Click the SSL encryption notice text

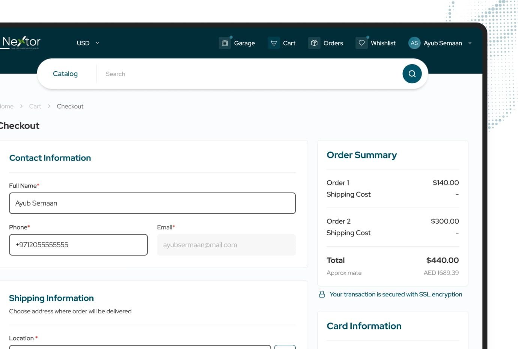[396, 295]
